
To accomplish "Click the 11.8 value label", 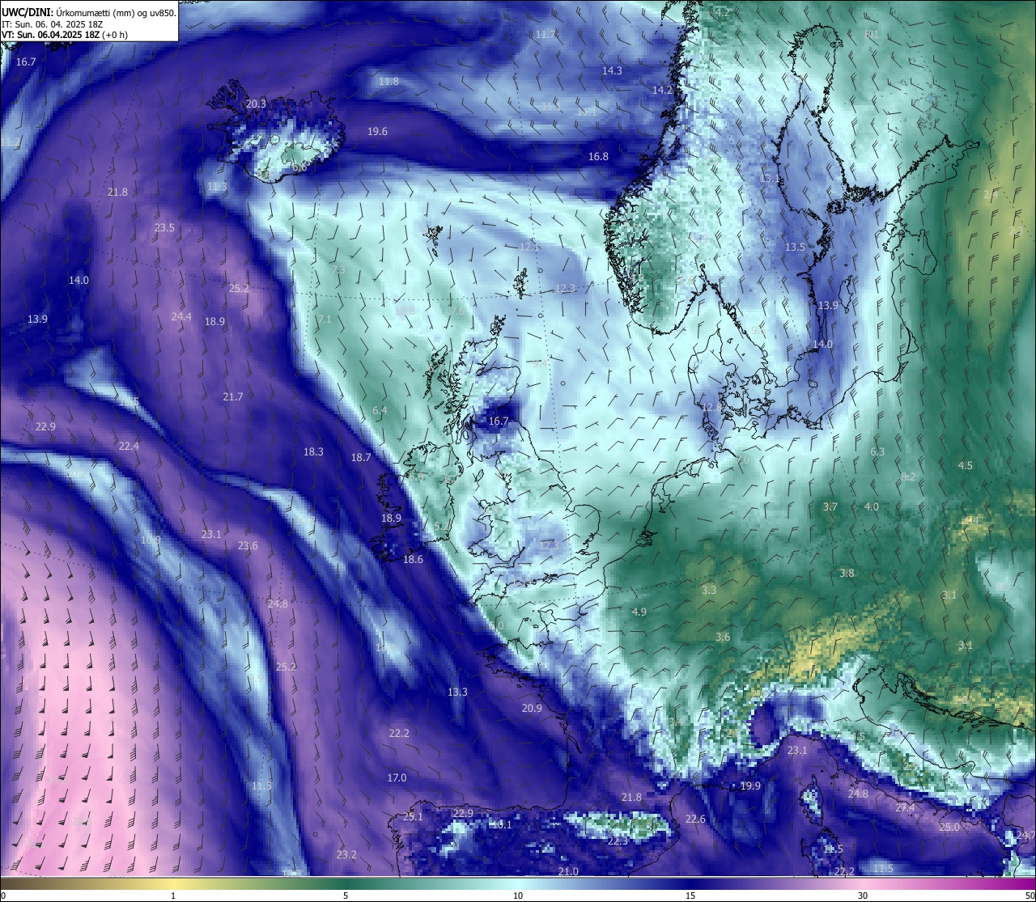I will tap(388, 82).
